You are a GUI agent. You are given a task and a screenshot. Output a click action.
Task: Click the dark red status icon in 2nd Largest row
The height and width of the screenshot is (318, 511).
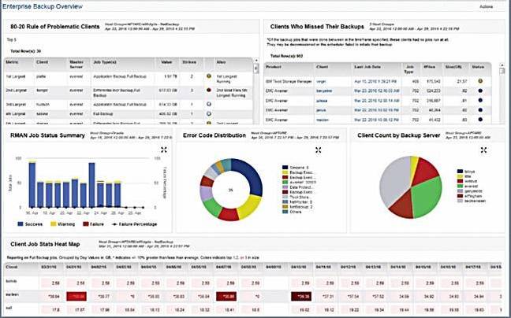tap(209, 90)
